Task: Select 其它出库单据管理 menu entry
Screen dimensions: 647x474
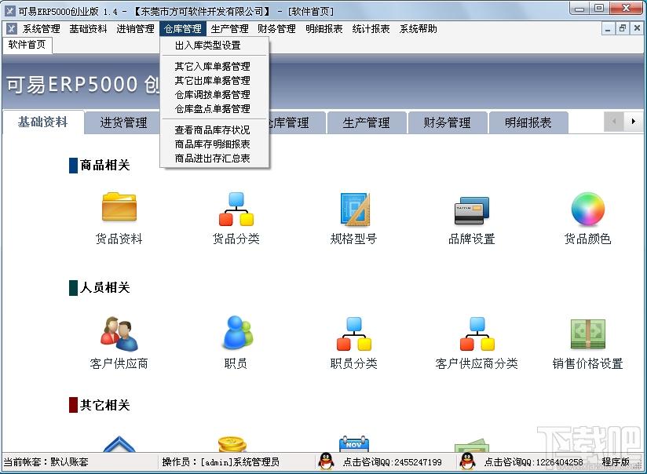Action: point(214,81)
